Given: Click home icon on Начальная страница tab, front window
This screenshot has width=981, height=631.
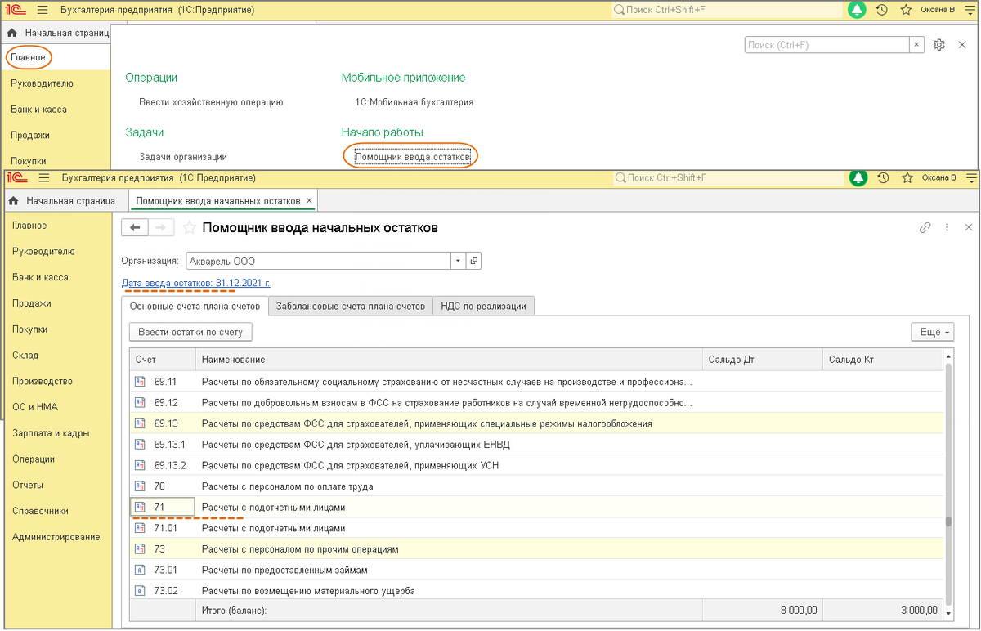Looking at the screenshot, I should (13, 201).
